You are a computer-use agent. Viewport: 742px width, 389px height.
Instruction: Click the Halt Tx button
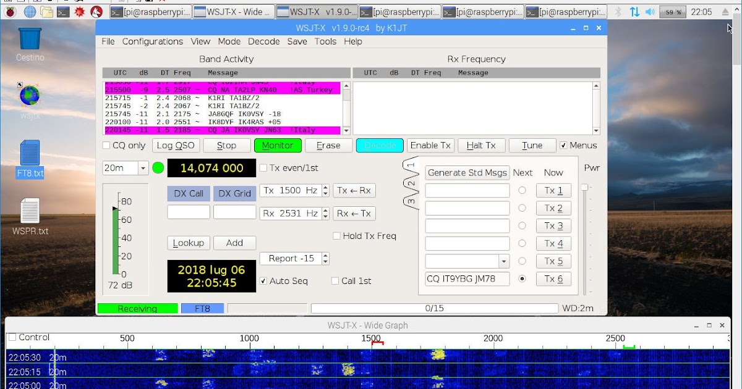pyautogui.click(x=482, y=145)
